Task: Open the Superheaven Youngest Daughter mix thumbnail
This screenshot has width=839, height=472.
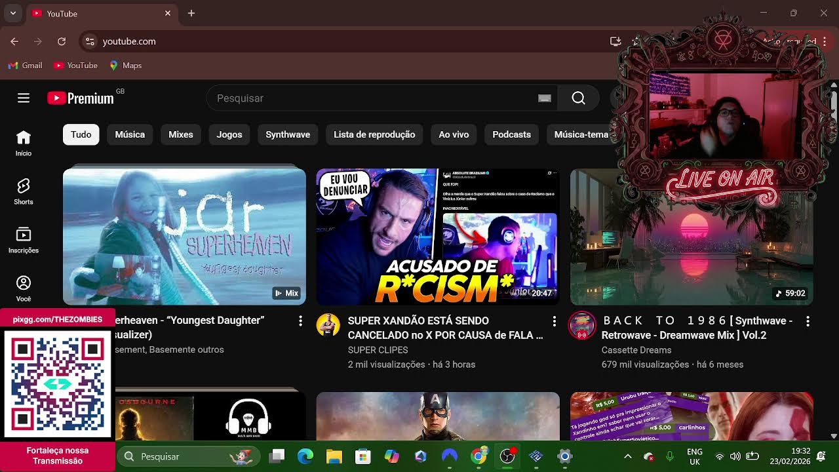Action: pyautogui.click(x=184, y=237)
